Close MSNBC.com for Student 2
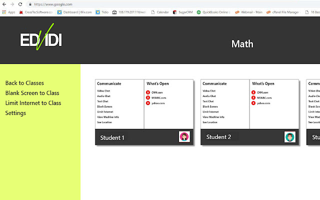The height and width of the screenshot is (200, 320). (253, 98)
